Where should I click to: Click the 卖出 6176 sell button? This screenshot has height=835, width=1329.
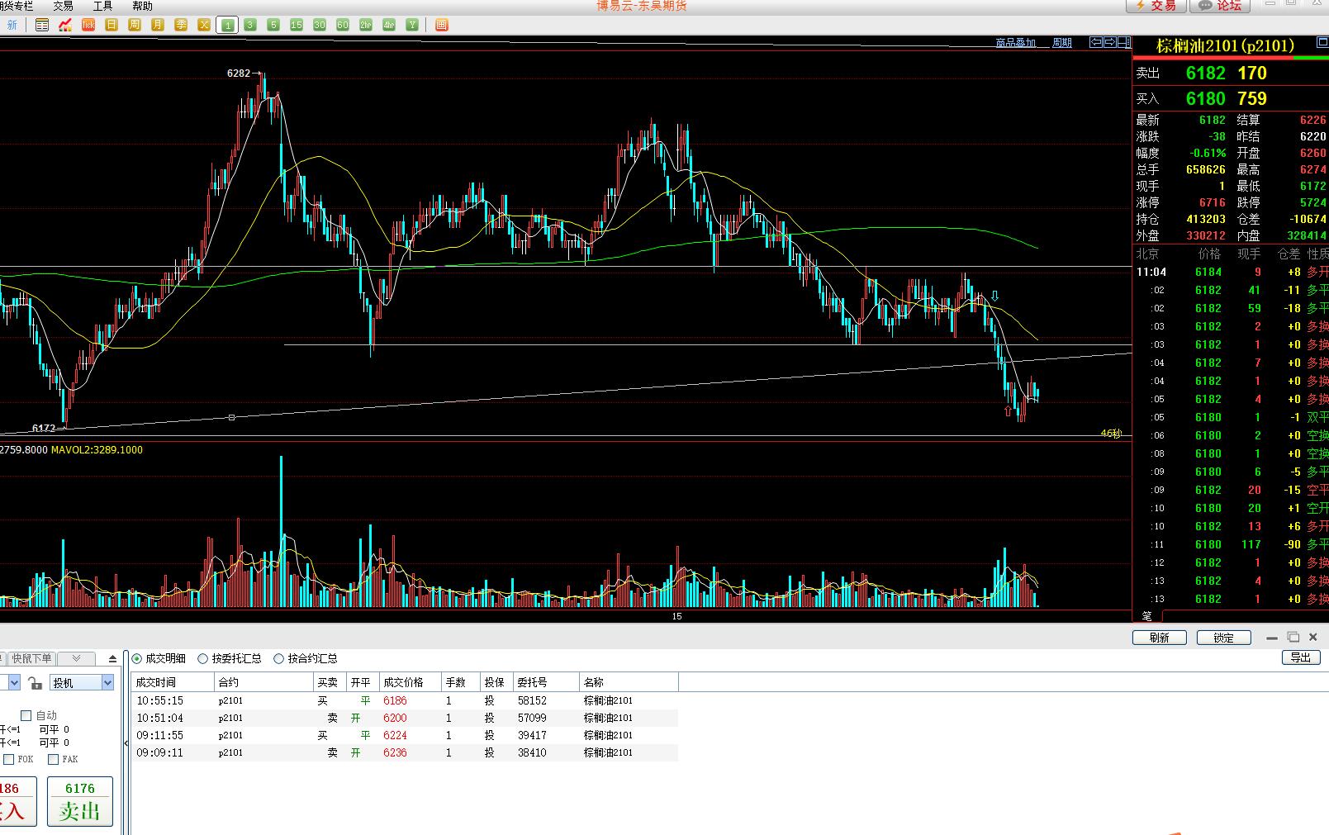click(80, 802)
